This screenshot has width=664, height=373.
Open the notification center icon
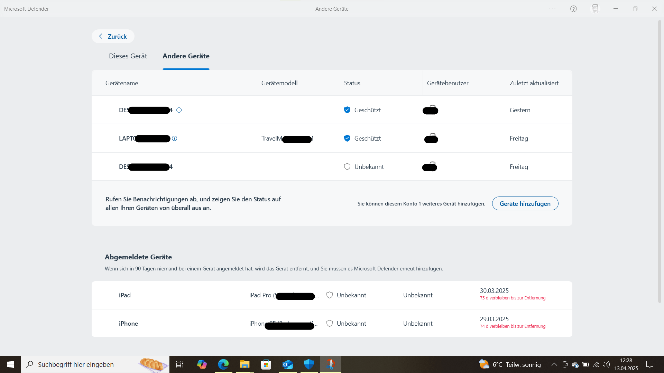[x=650, y=364]
